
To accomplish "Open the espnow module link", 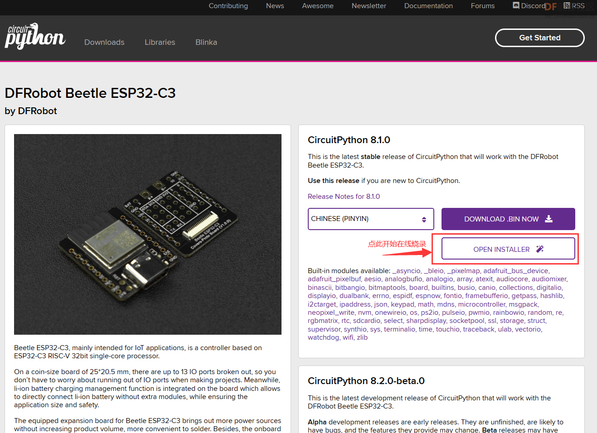I will (x=427, y=296).
